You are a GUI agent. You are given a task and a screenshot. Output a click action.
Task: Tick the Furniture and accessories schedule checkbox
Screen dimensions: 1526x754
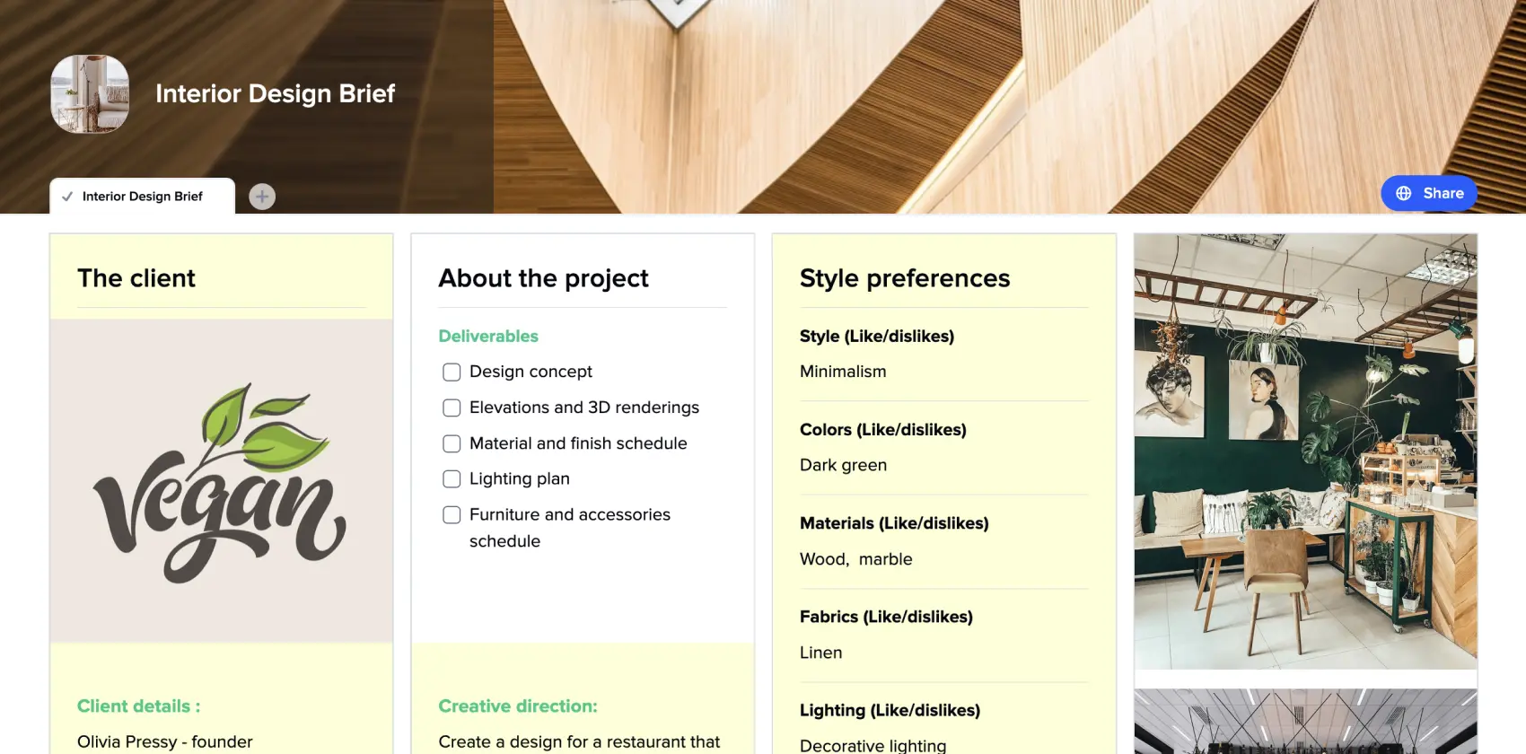click(x=452, y=515)
